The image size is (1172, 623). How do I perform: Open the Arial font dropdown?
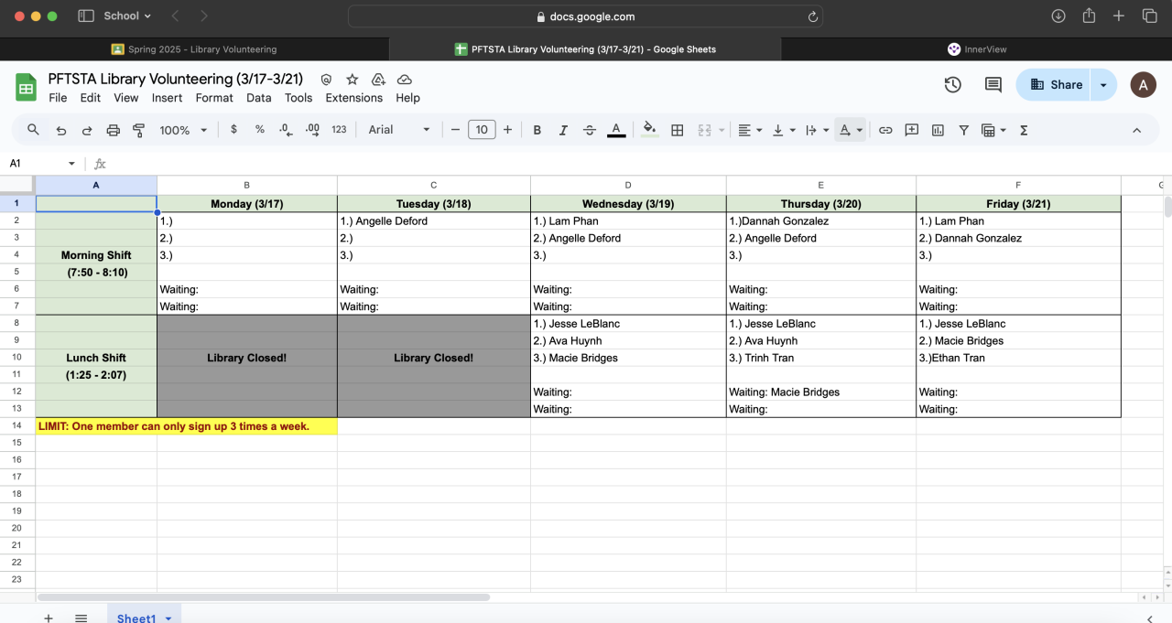[x=399, y=130]
